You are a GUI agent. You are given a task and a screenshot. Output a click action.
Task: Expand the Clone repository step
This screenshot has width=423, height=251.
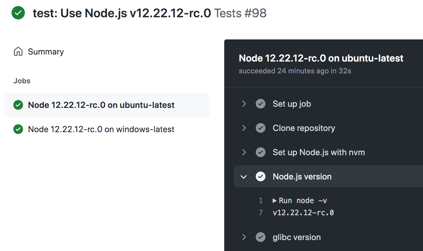tap(244, 128)
